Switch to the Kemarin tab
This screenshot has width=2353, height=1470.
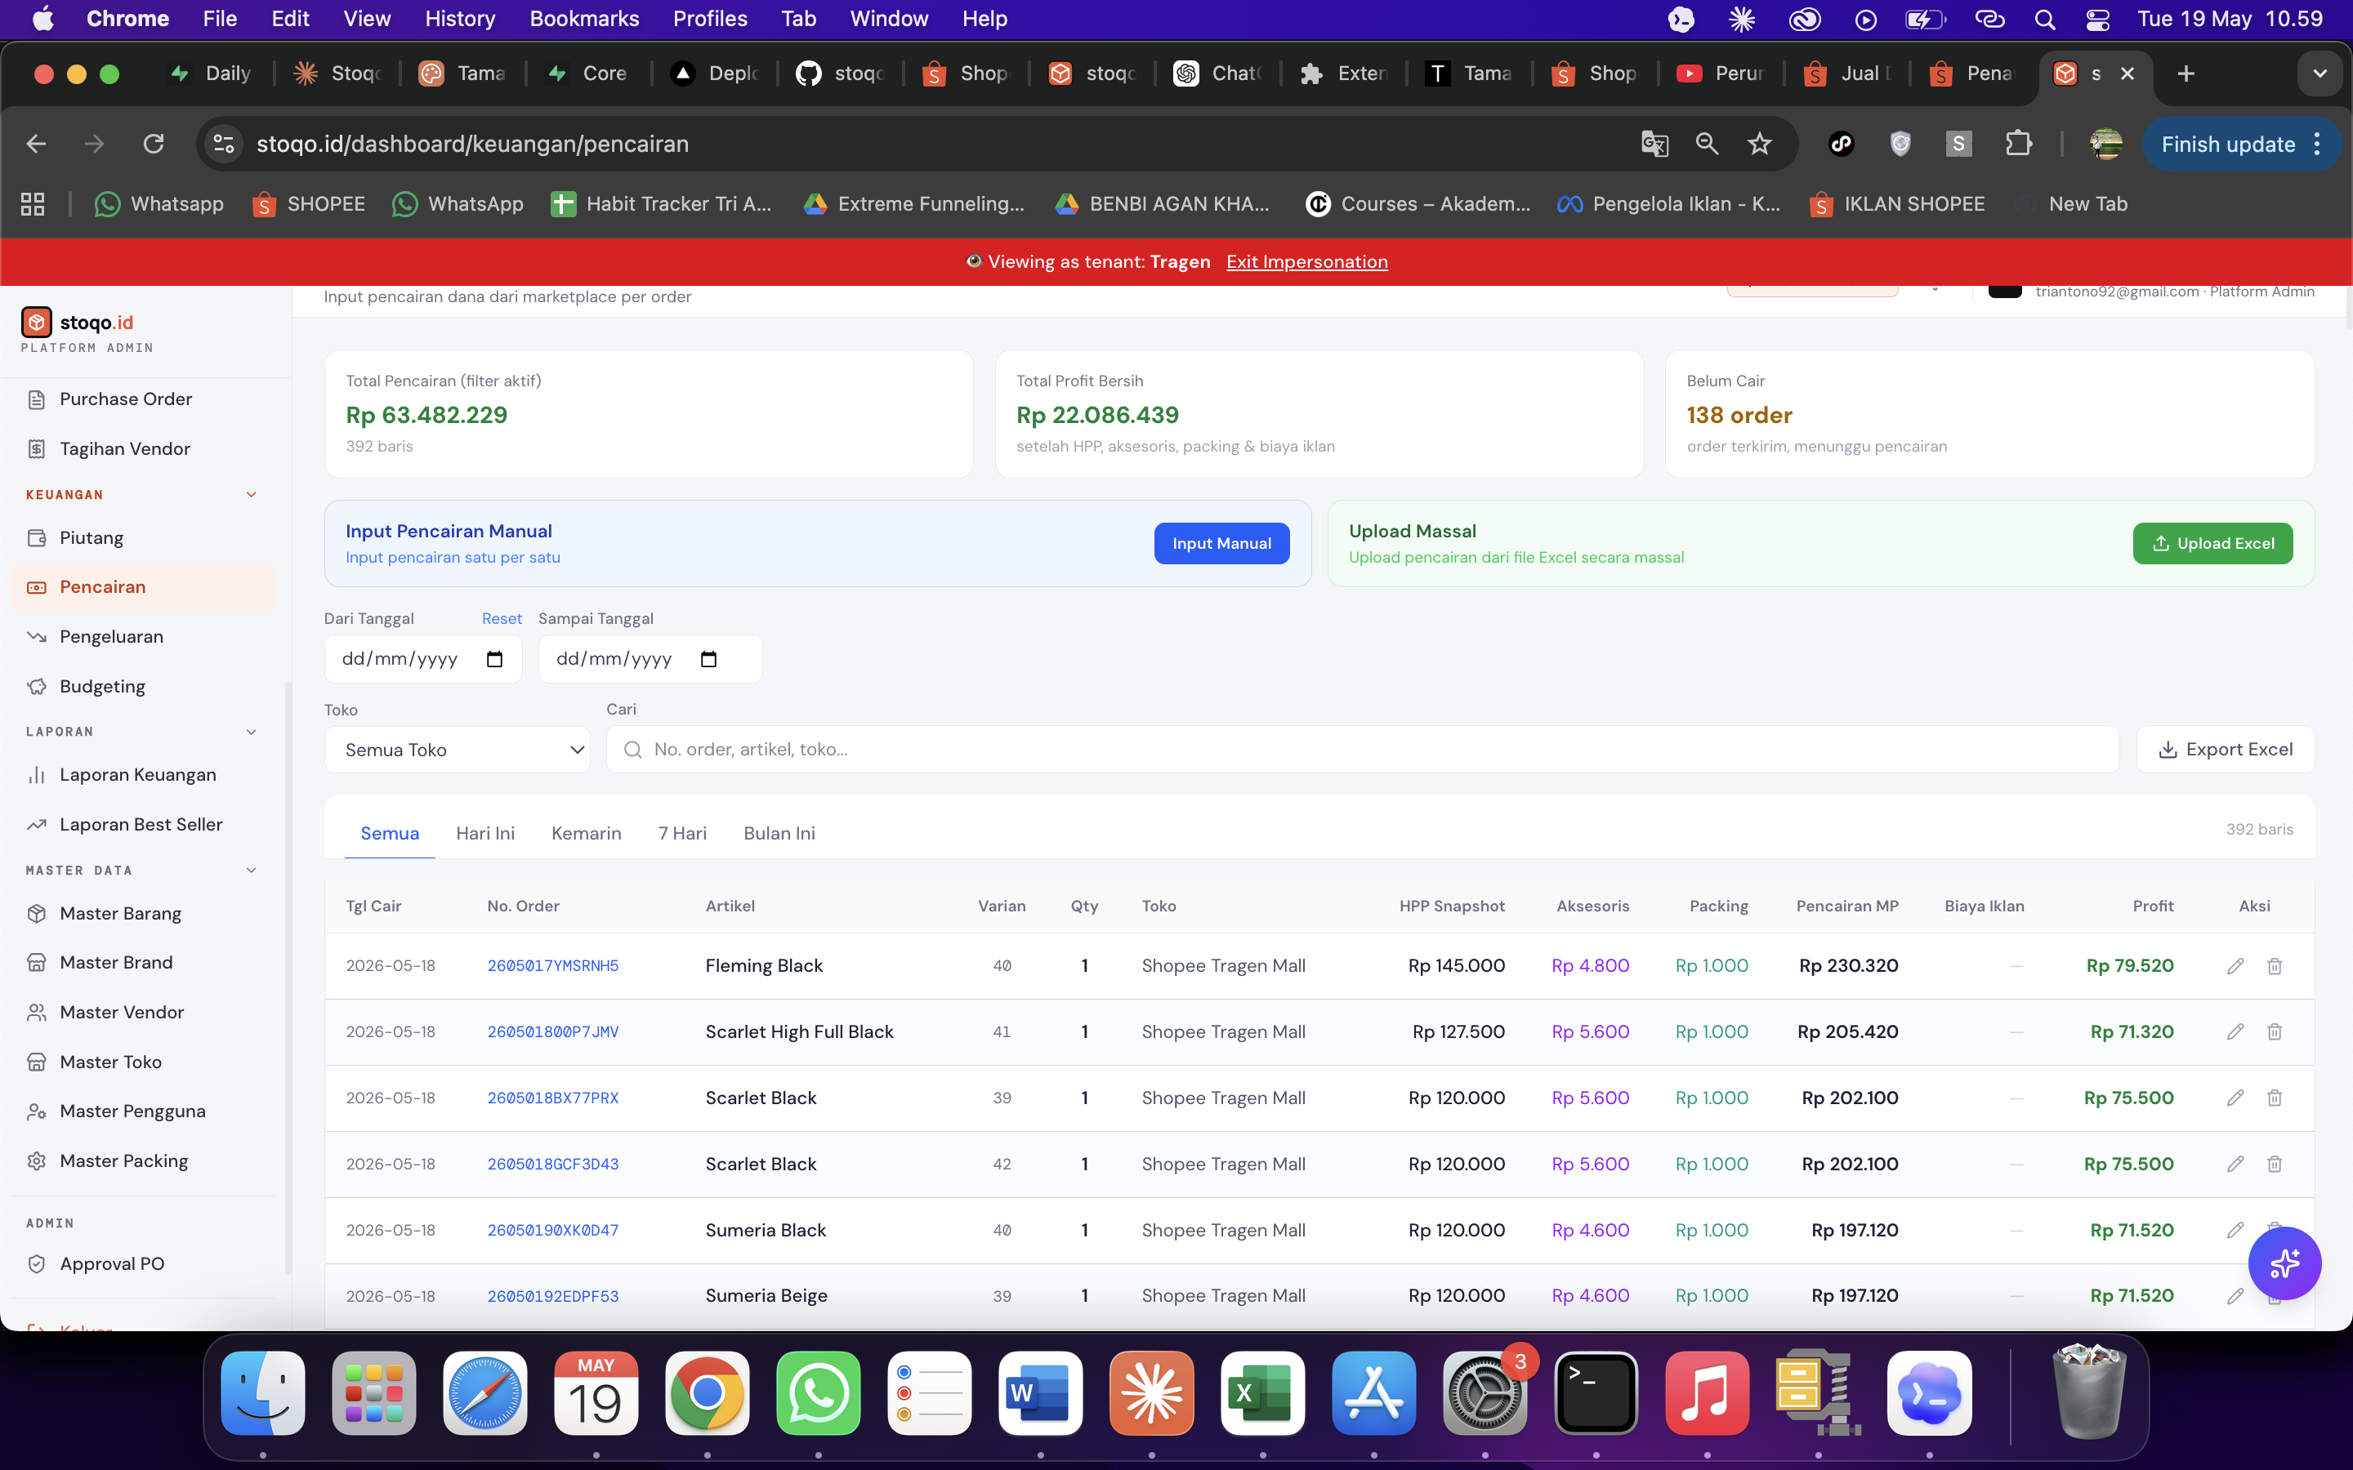coord(587,833)
